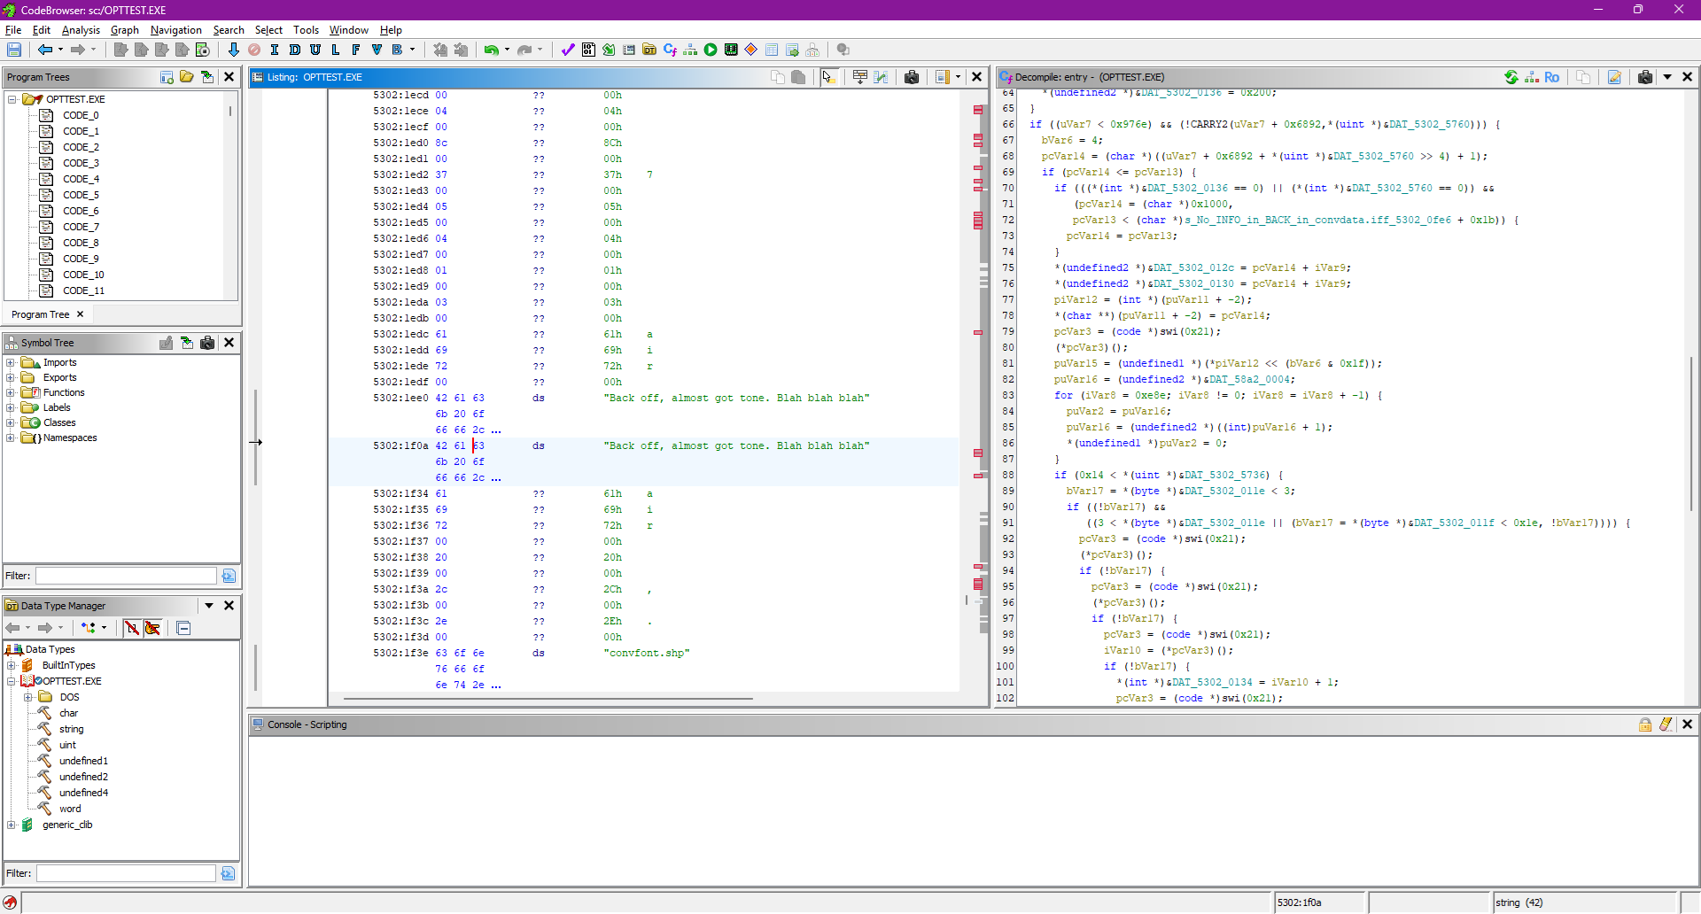
Task: Click the Symbol Tree camera snapshot icon
Action: [x=207, y=343]
